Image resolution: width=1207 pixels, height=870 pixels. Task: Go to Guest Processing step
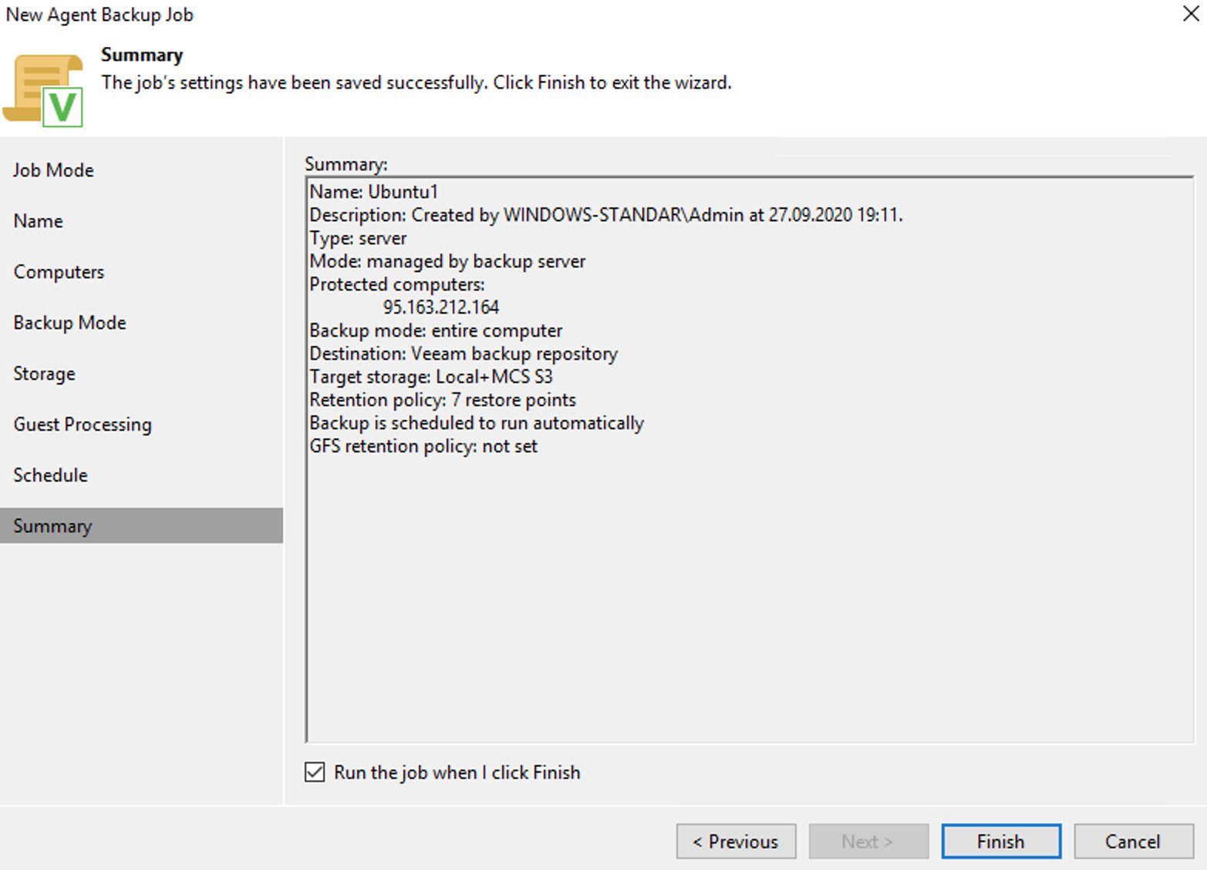(83, 425)
